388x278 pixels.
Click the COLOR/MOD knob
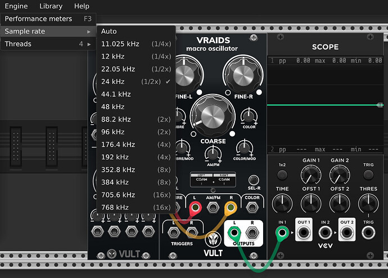tap(245, 148)
